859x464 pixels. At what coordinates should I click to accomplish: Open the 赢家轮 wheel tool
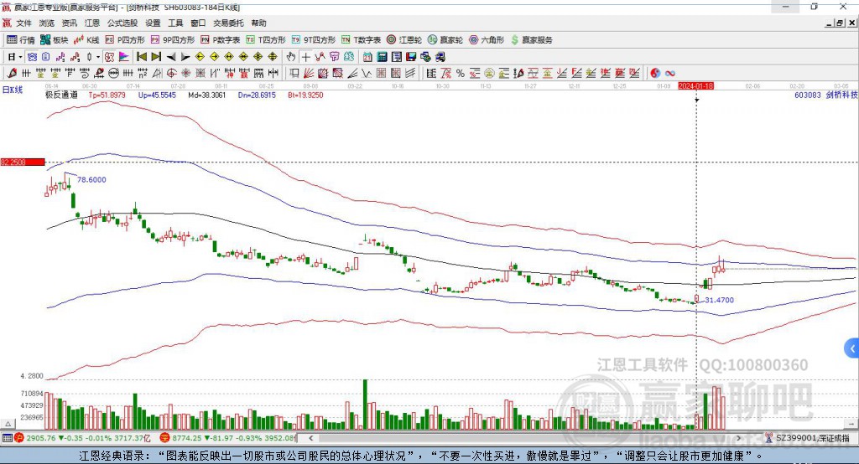[445, 40]
